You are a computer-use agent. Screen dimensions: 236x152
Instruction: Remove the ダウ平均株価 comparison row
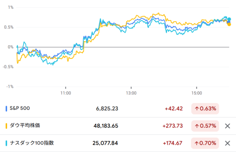point(227,126)
